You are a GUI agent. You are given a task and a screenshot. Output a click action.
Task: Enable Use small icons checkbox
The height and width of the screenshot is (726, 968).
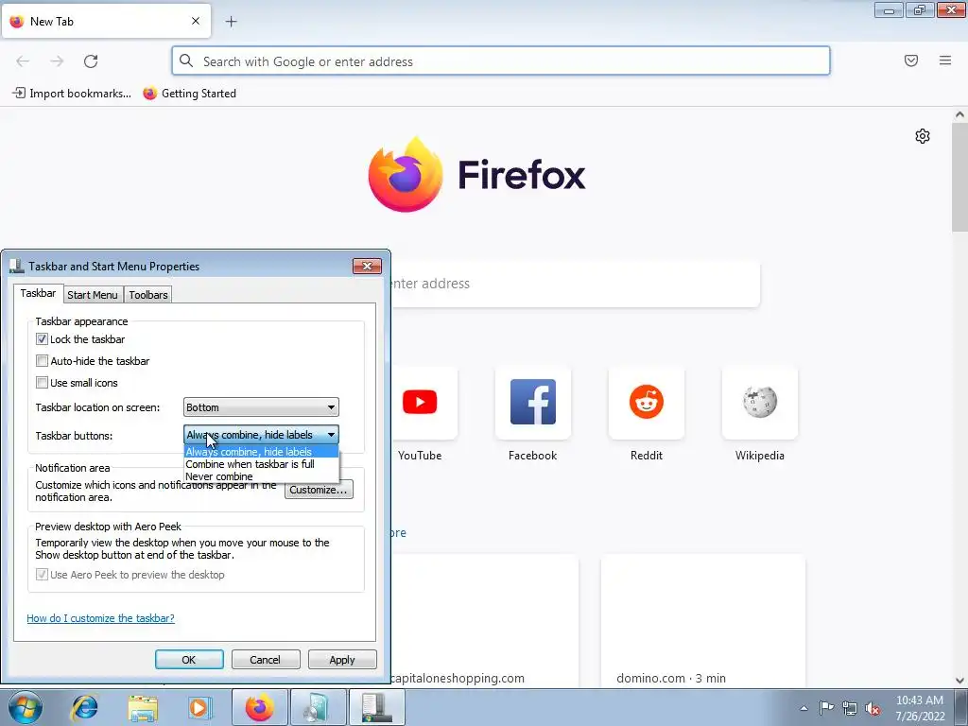42,383
